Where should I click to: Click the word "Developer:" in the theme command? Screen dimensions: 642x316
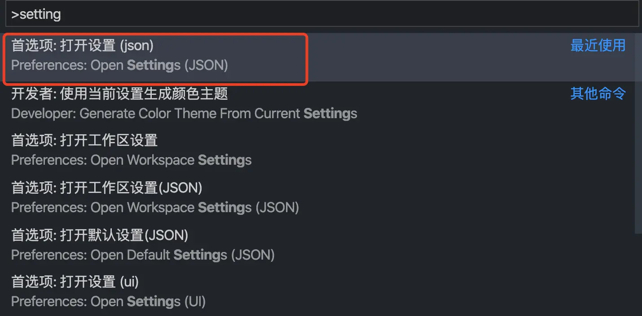tap(44, 114)
